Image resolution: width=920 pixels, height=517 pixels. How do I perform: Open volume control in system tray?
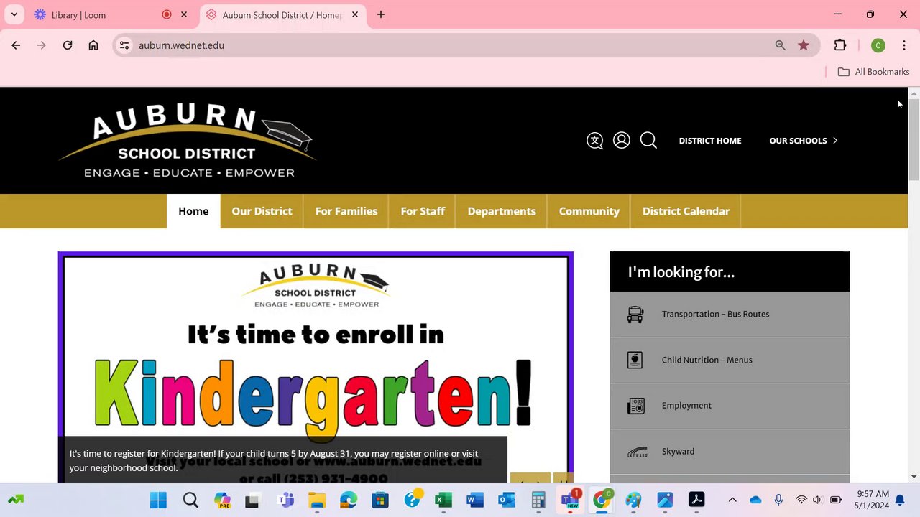point(816,500)
